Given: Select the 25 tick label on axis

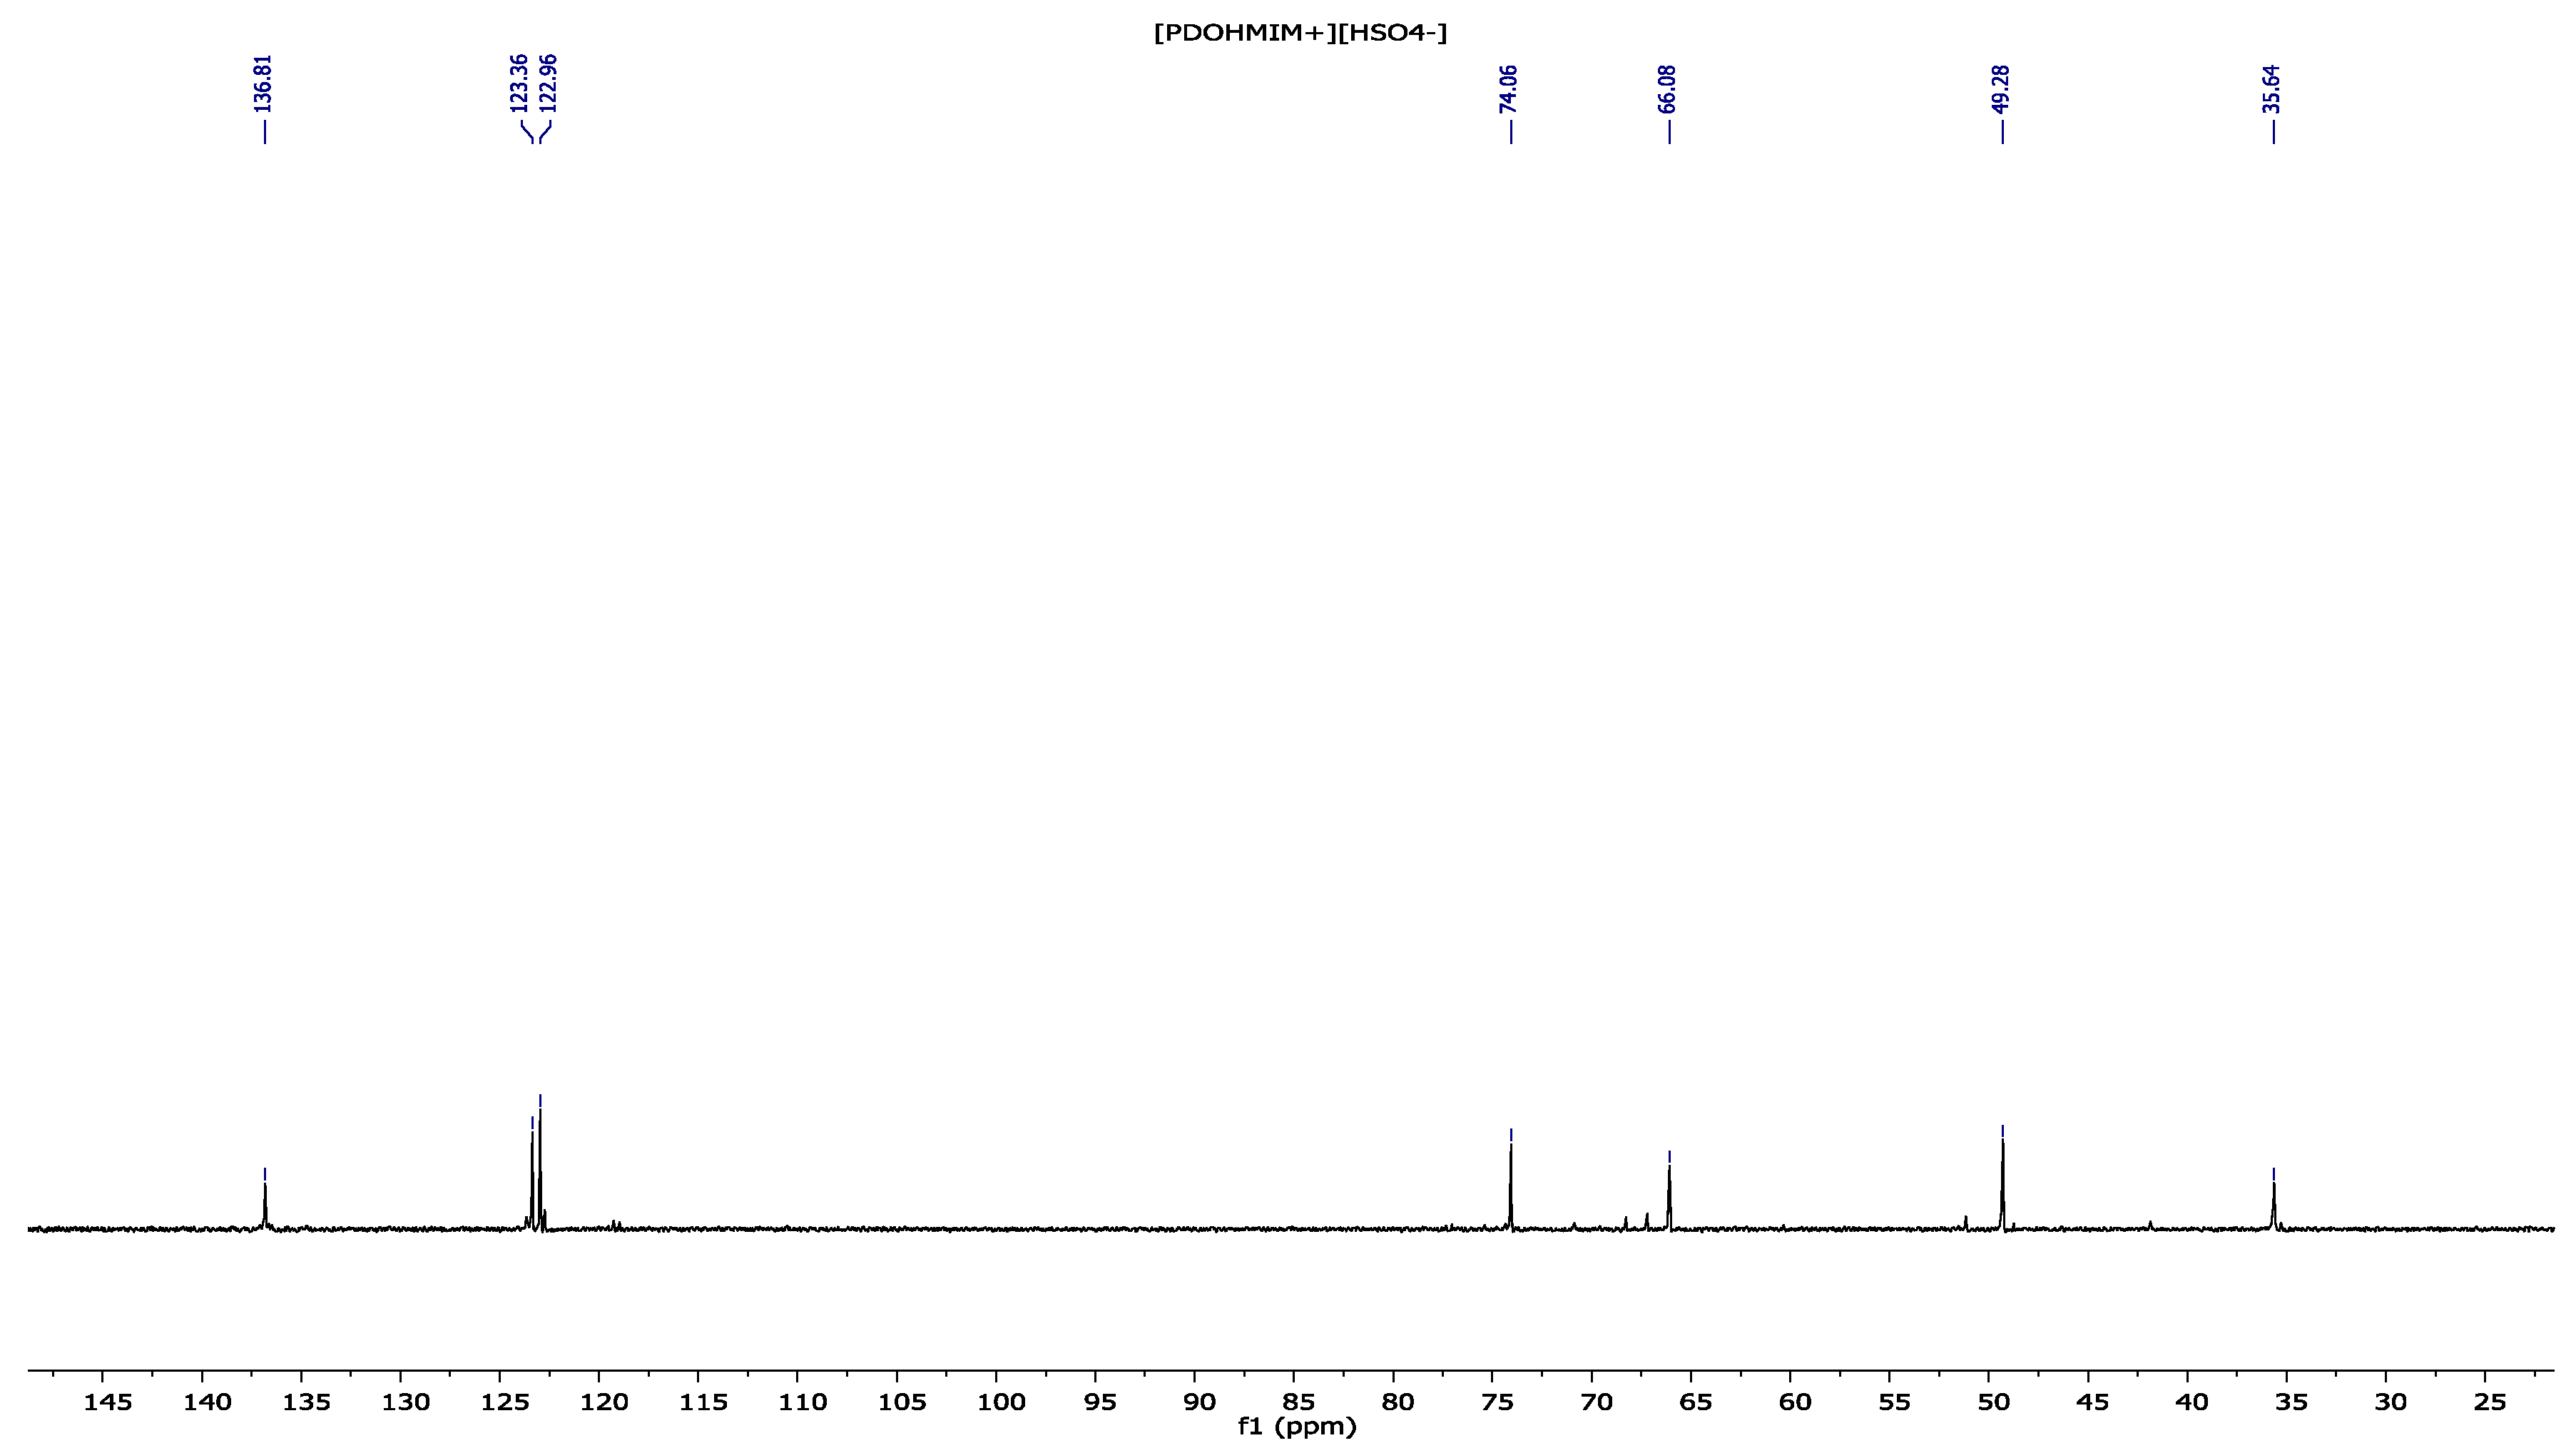Looking at the screenshot, I should coord(2489,1402).
